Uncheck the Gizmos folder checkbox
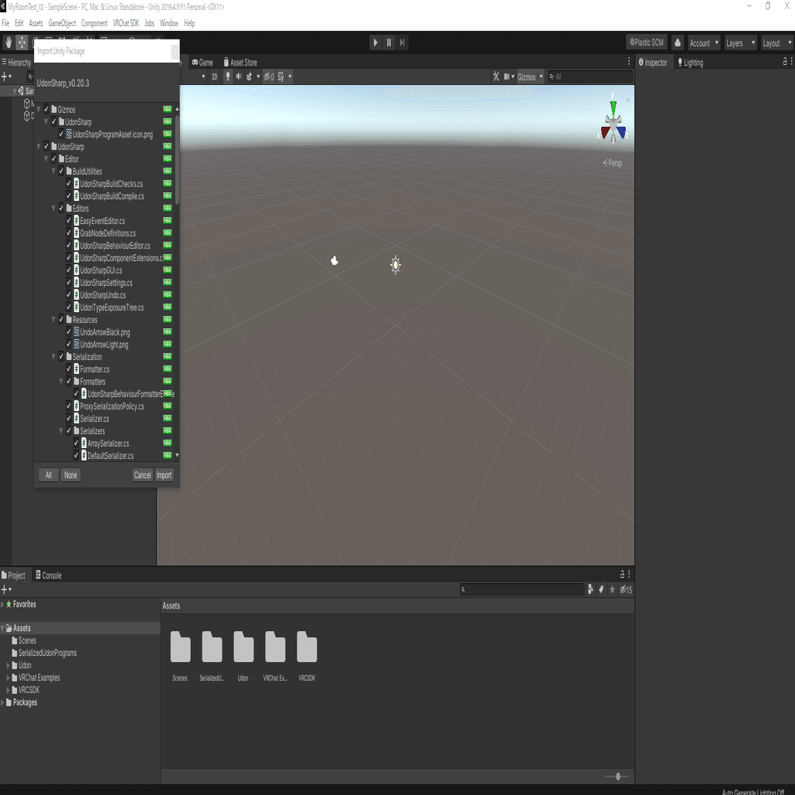The height and width of the screenshot is (795, 795). pos(46,109)
